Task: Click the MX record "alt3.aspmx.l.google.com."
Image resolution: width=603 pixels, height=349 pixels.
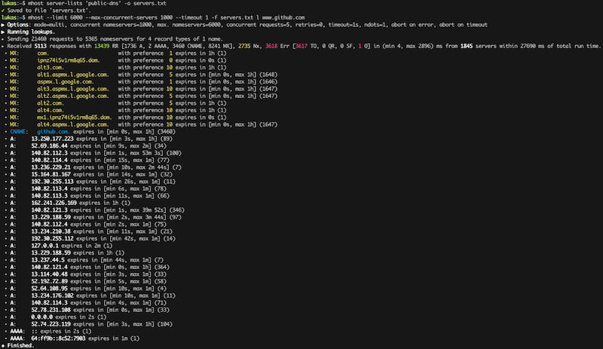Action: (73, 89)
